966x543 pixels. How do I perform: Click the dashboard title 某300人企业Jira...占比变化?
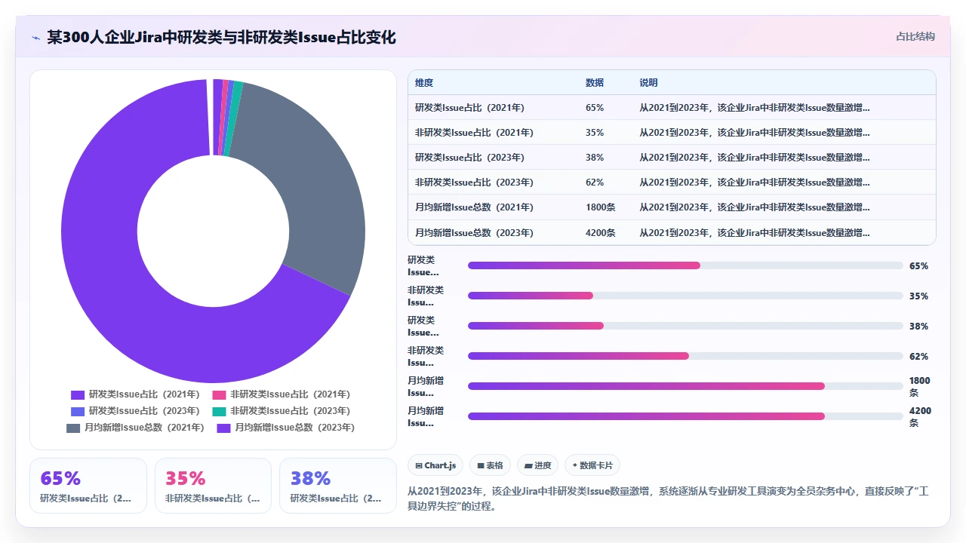tap(221, 37)
